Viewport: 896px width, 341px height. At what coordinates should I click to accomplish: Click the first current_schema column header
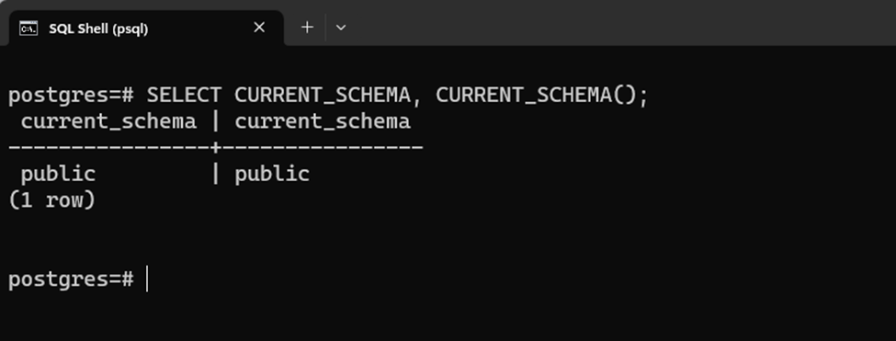108,121
